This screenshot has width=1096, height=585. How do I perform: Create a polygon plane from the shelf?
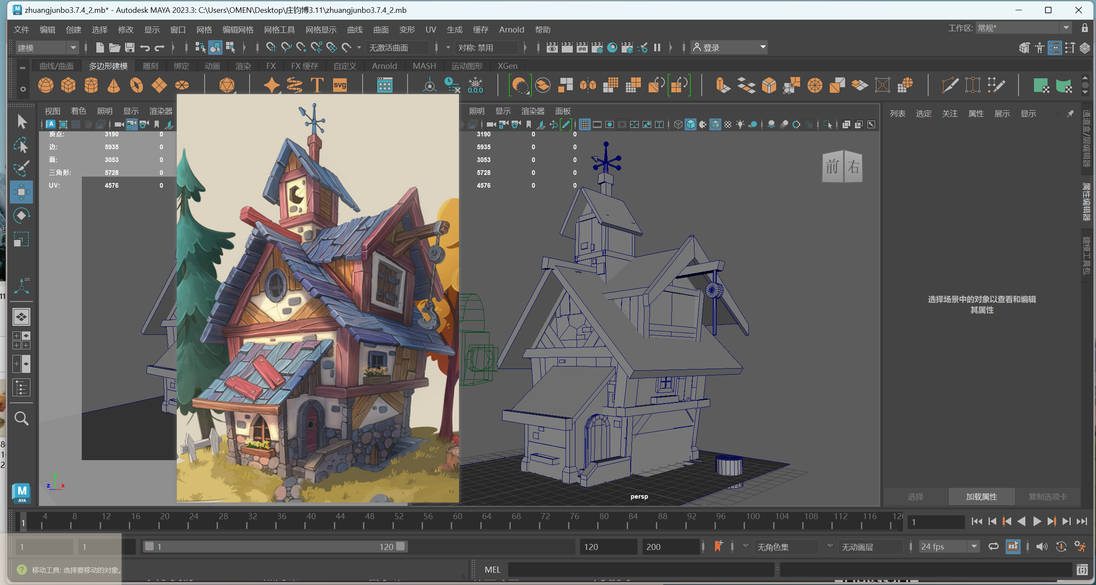click(x=159, y=85)
